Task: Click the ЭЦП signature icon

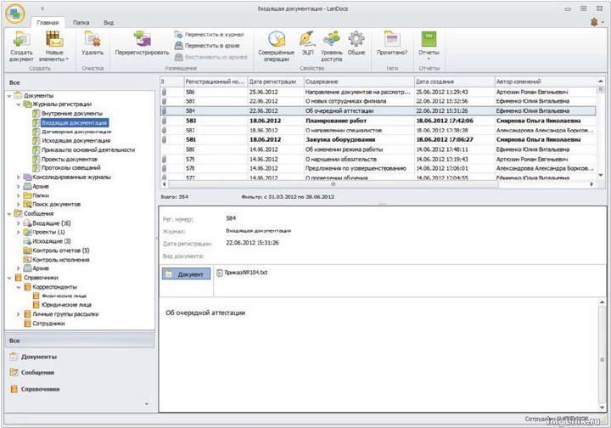Action: pos(307,43)
